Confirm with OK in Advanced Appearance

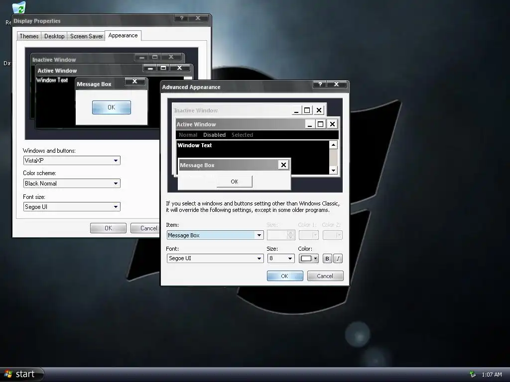point(285,276)
